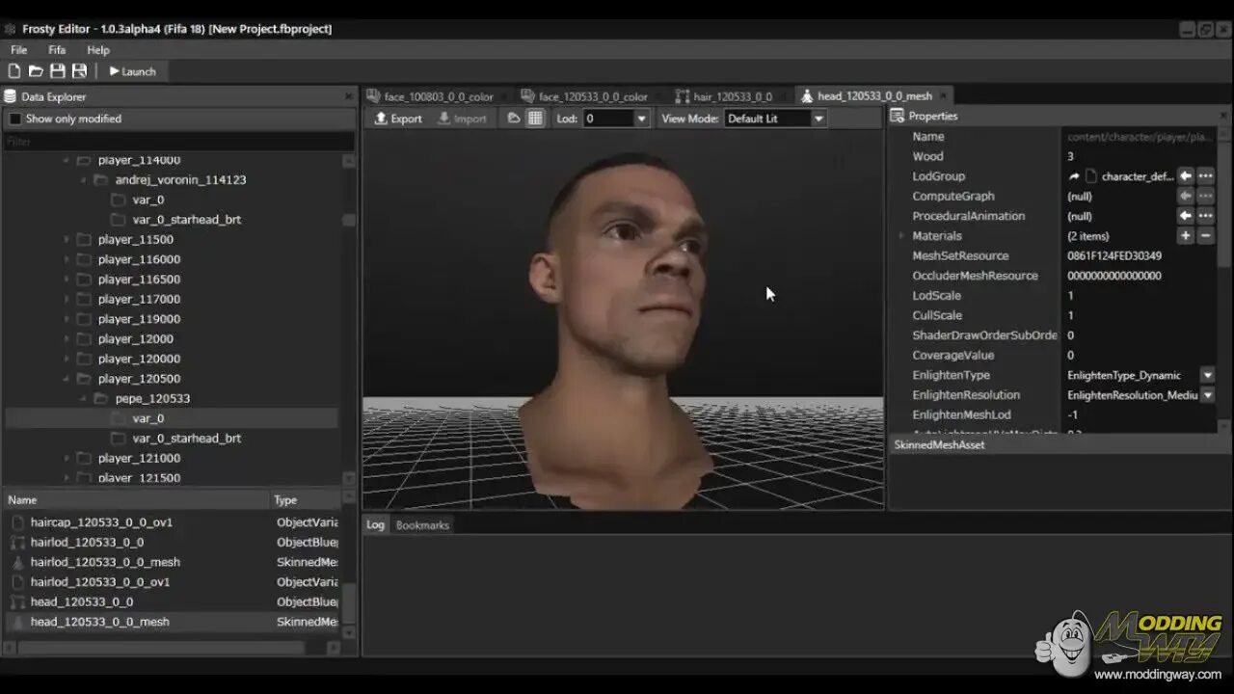Click the Save As floppy icon

click(80, 71)
